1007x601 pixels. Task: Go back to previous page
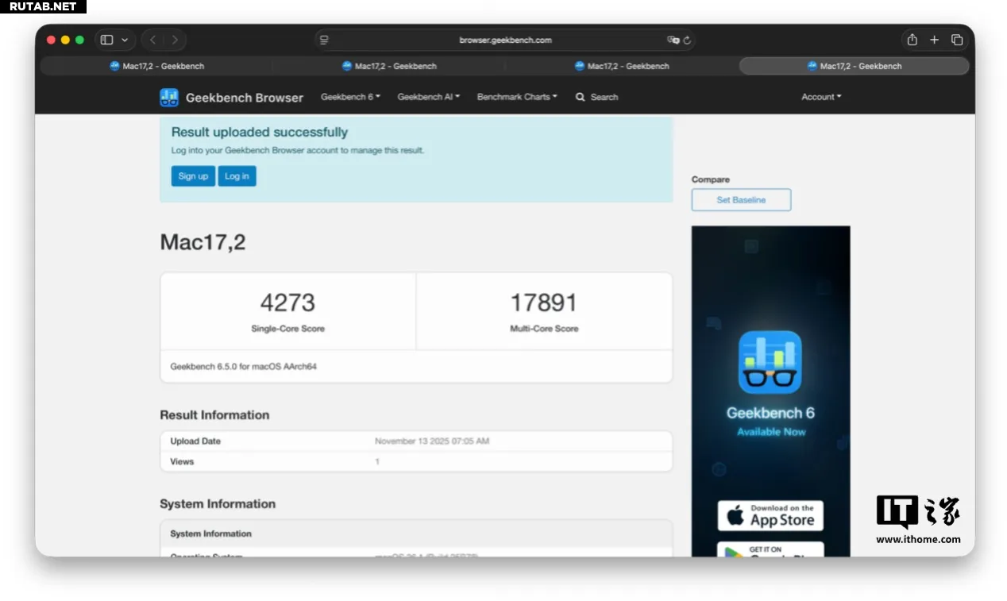click(x=153, y=40)
